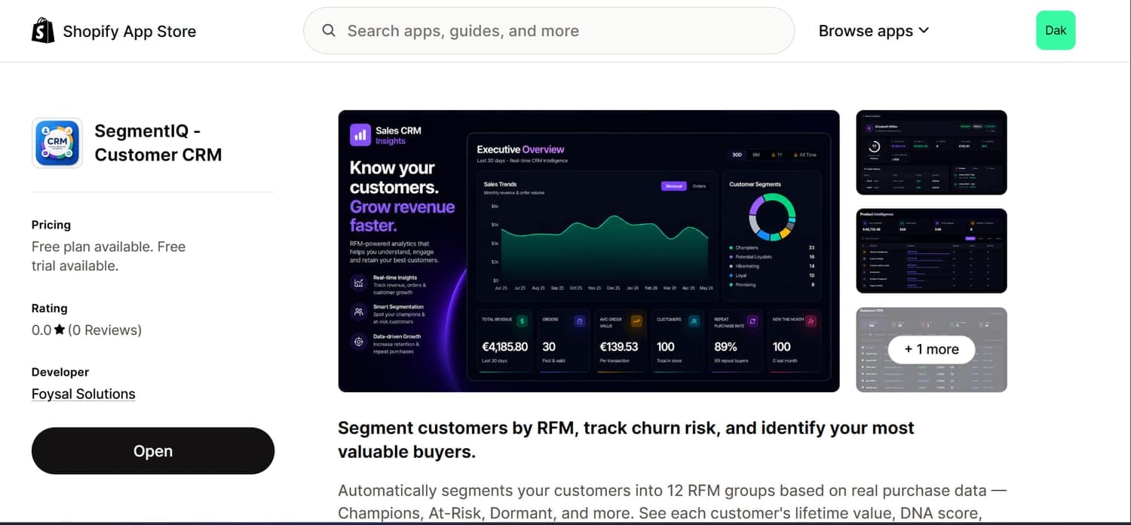The width and height of the screenshot is (1131, 525).
Task: Select the 89% repeat purchase rate
Action: point(725,347)
